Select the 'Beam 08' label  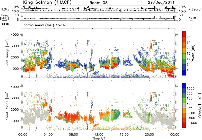tap(98, 3)
